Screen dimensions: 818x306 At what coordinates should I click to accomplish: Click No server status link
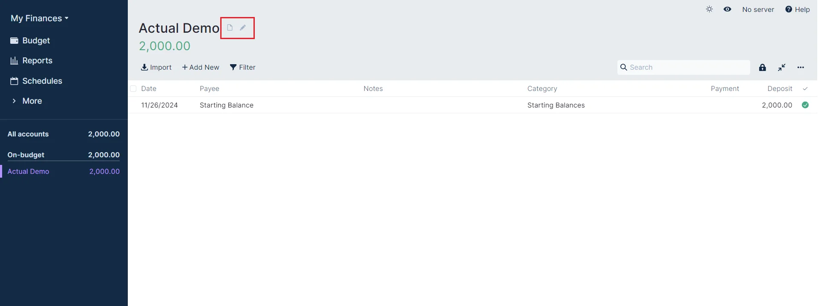758,9
